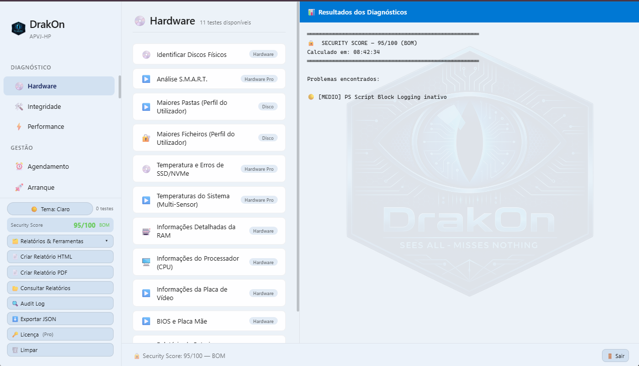Image resolution: width=639 pixels, height=366 pixels.
Task: Toggle the Tema: Claro theme button
Action: click(x=50, y=209)
